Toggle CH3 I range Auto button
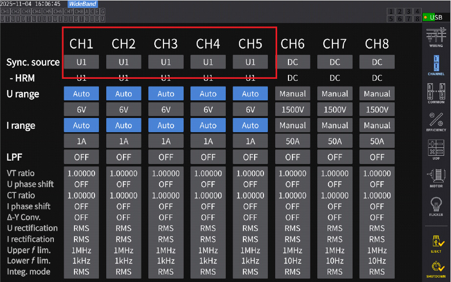This screenshot has width=451, height=282. click(x=166, y=125)
